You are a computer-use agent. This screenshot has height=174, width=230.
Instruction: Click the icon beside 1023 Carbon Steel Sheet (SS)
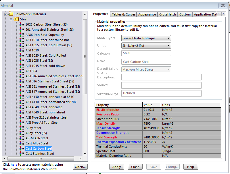[x=22, y=24]
